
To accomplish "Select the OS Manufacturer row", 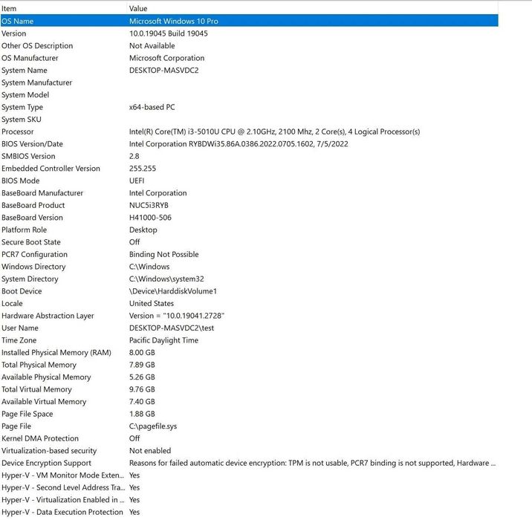I will [x=250, y=58].
